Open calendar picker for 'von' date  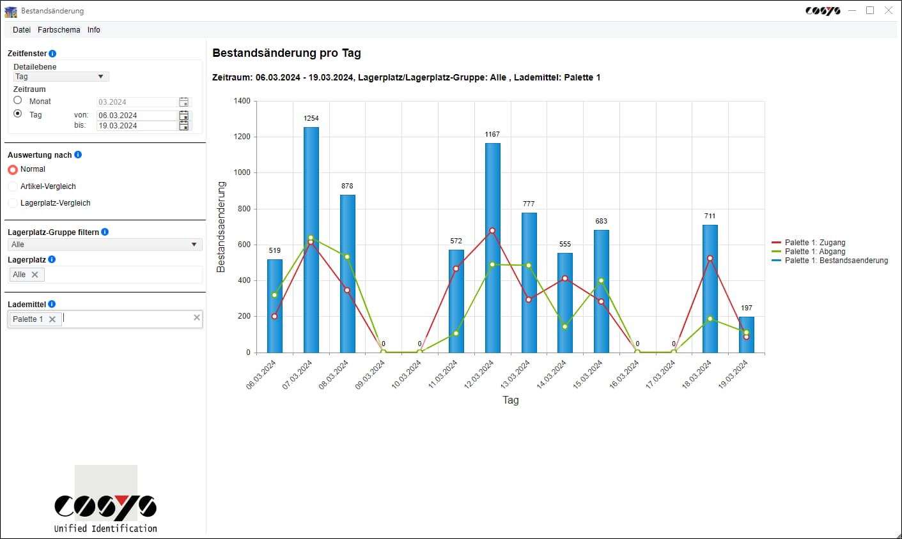click(183, 116)
